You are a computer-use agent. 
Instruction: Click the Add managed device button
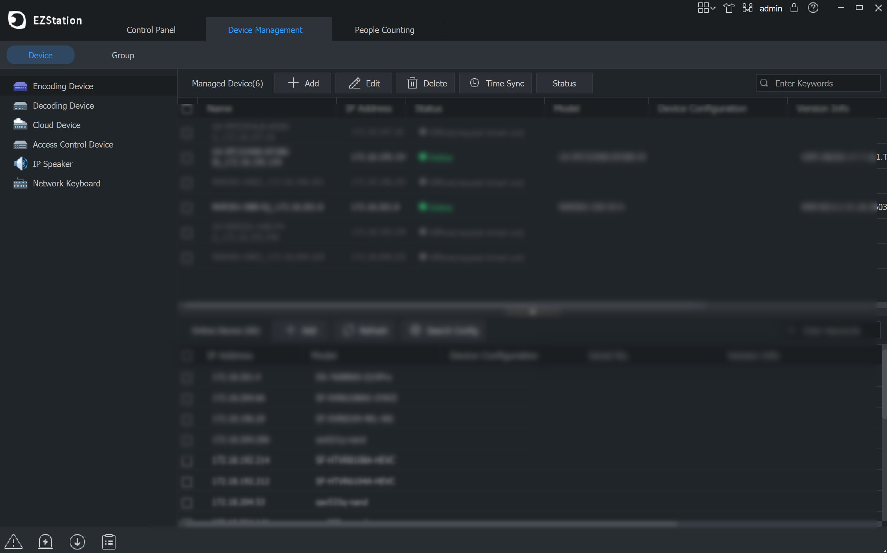[303, 83]
